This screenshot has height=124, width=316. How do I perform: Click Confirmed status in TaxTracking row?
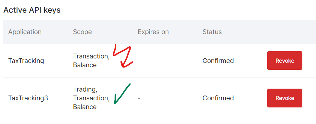pos(218,61)
